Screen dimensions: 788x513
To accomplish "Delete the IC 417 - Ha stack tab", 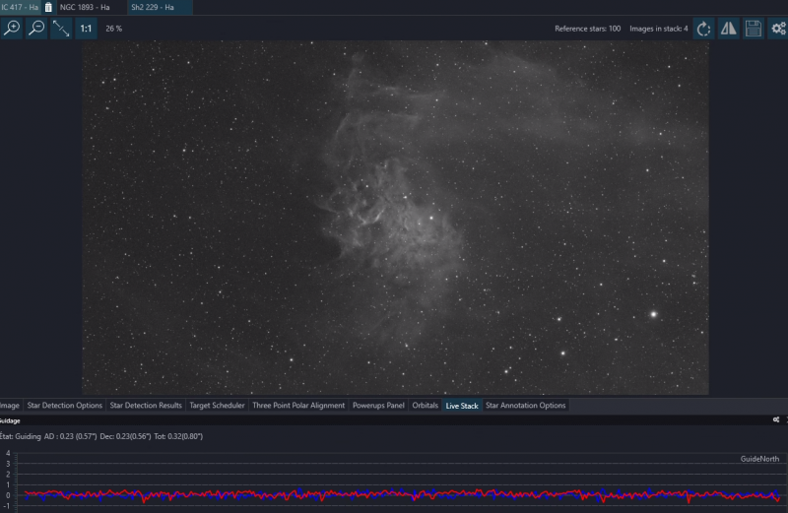I will [x=48, y=7].
